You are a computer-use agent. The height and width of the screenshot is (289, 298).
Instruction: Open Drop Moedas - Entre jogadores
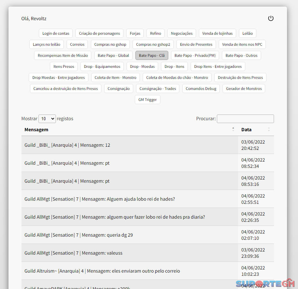(x=58, y=78)
